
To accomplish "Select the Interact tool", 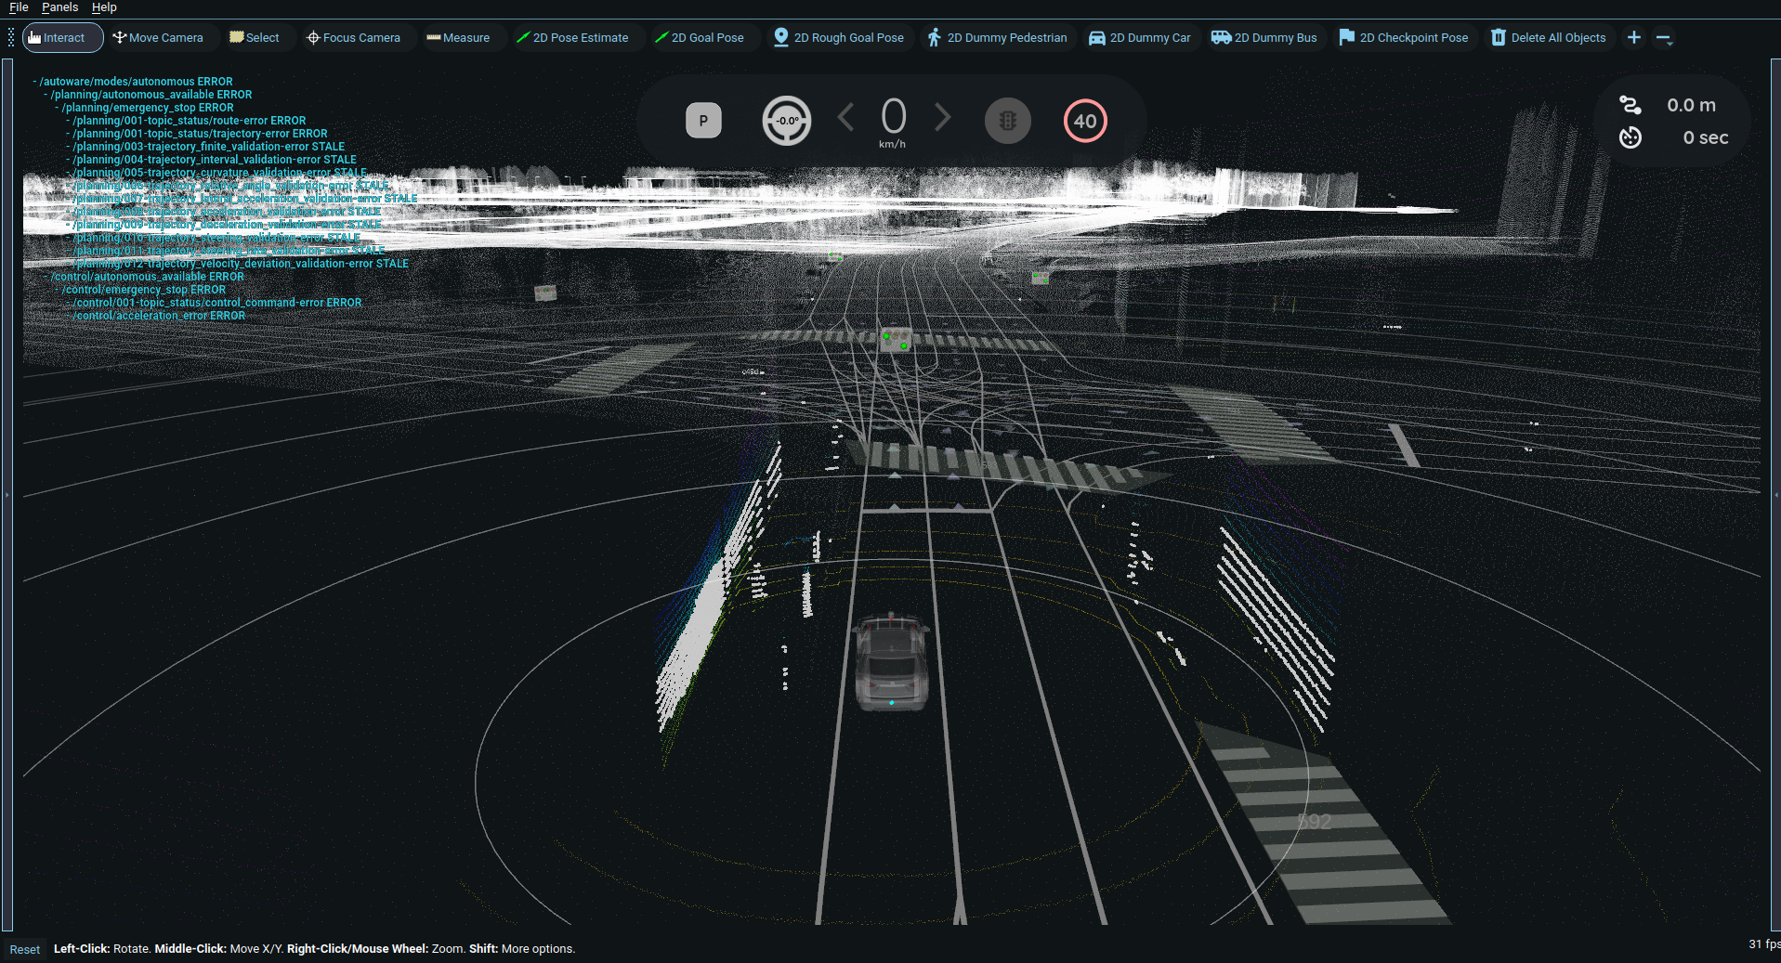I will (61, 37).
